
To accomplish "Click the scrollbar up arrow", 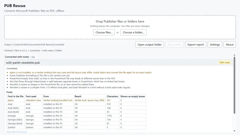I will (x=234, y=55).
